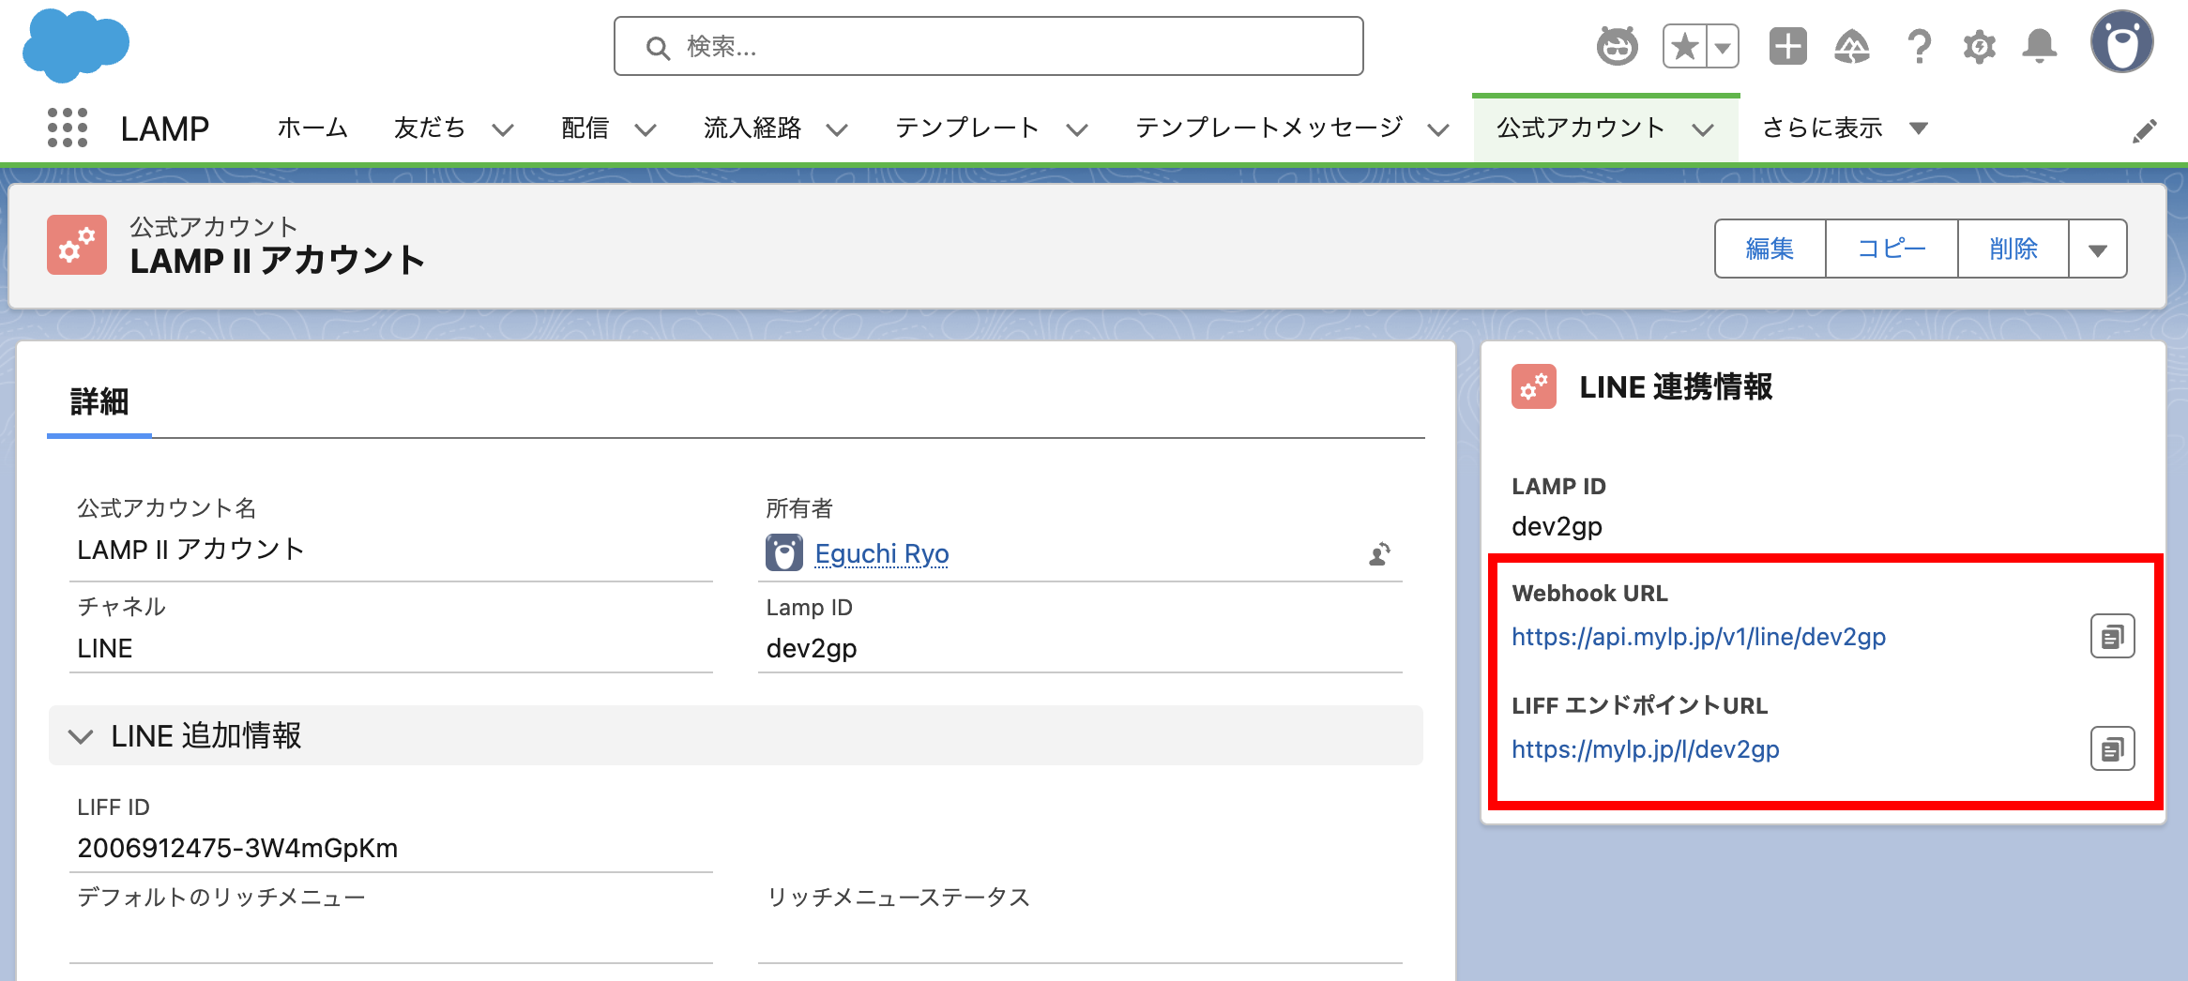Select the 詳細 tab
The width and height of the screenshot is (2188, 981).
(99, 402)
